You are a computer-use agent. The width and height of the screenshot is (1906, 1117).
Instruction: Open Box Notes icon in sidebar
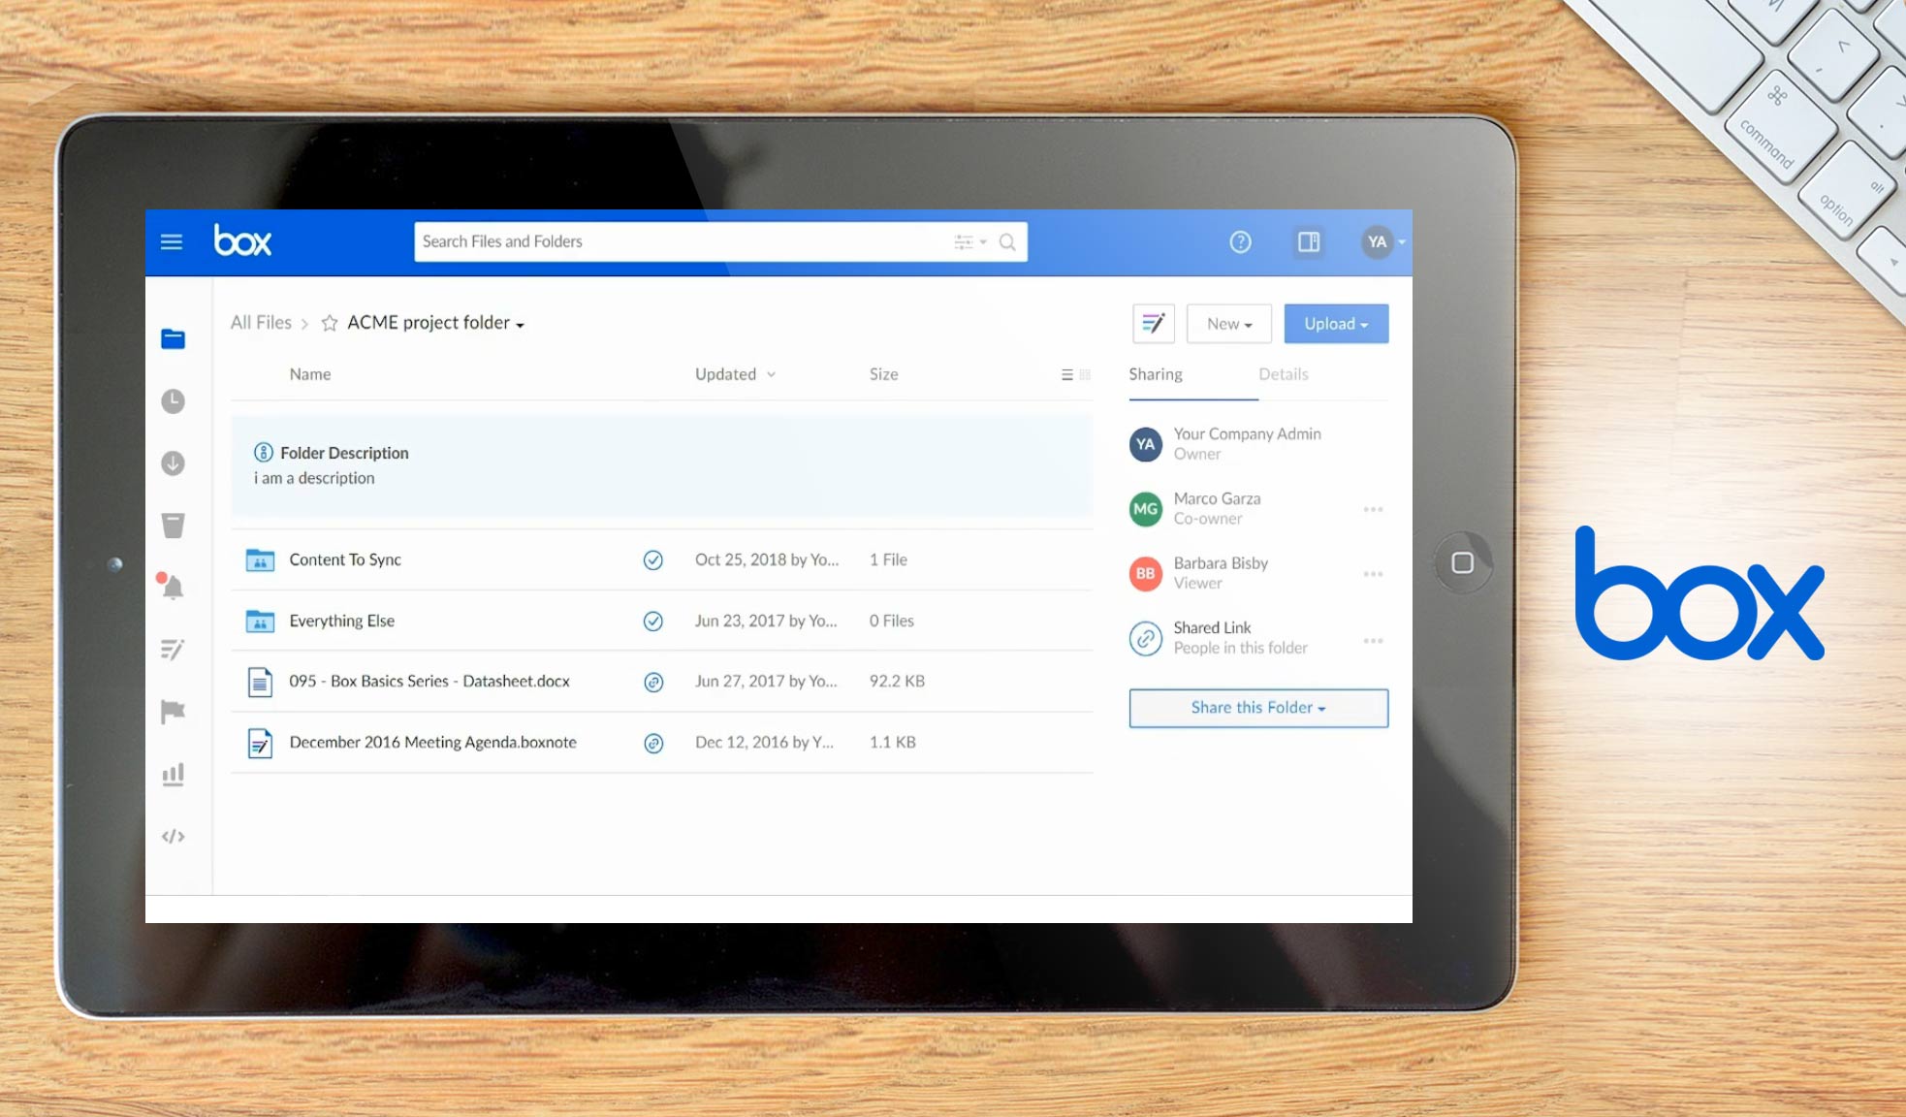coord(173,650)
